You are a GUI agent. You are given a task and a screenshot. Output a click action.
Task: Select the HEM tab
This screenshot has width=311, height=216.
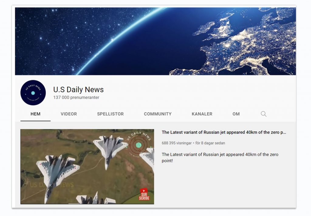coord(36,114)
